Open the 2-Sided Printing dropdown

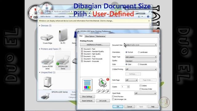[x=141, y=69]
